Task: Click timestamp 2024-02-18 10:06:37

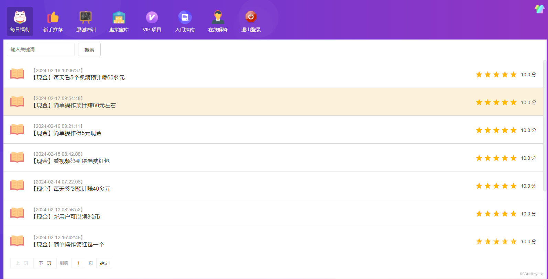Action: pos(58,70)
